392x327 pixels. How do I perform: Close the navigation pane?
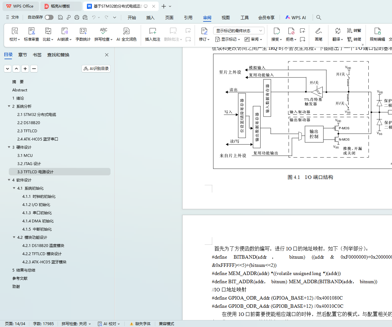107,55
